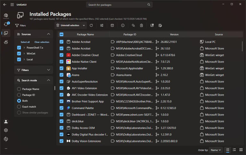Sort by Package ID column header
The image size is (246, 155).
coord(130,35)
